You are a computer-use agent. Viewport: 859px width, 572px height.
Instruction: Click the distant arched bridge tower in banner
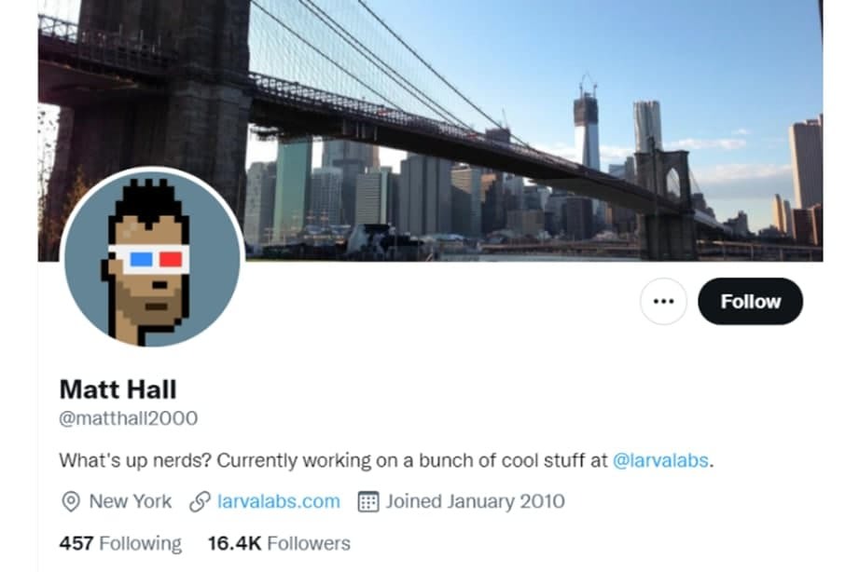click(666, 197)
